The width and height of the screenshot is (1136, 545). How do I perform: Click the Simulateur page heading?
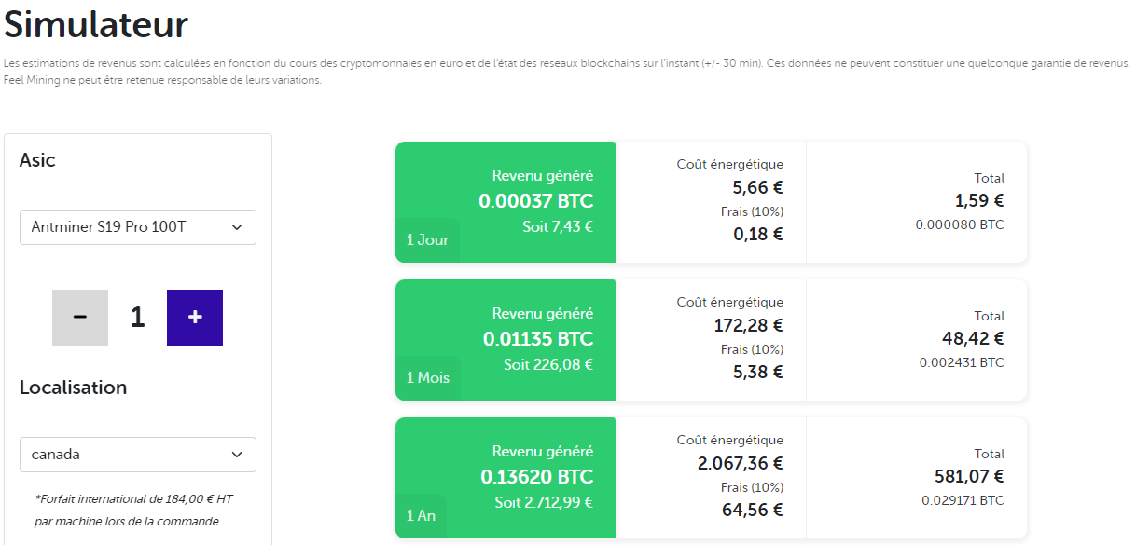coord(96,24)
